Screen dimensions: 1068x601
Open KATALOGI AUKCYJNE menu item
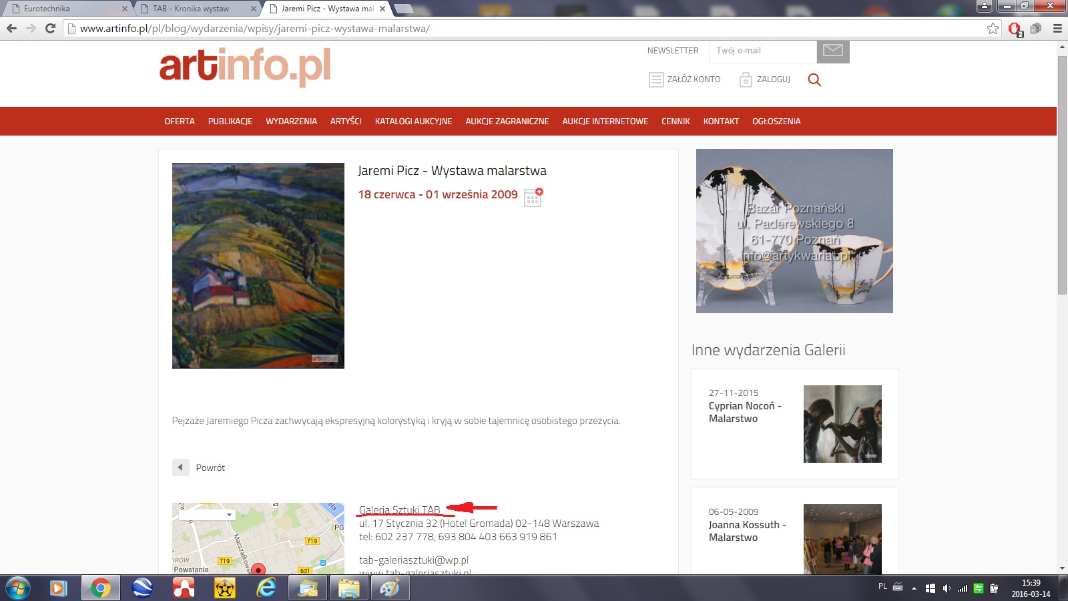tap(413, 122)
